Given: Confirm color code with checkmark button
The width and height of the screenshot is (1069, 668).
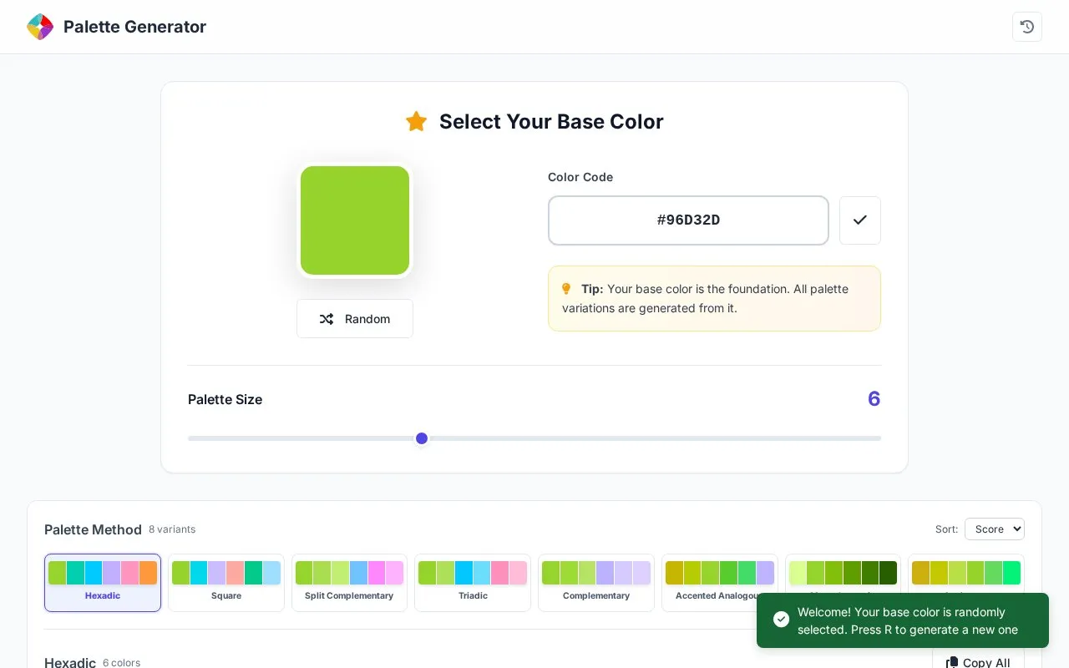Looking at the screenshot, I should [x=860, y=220].
